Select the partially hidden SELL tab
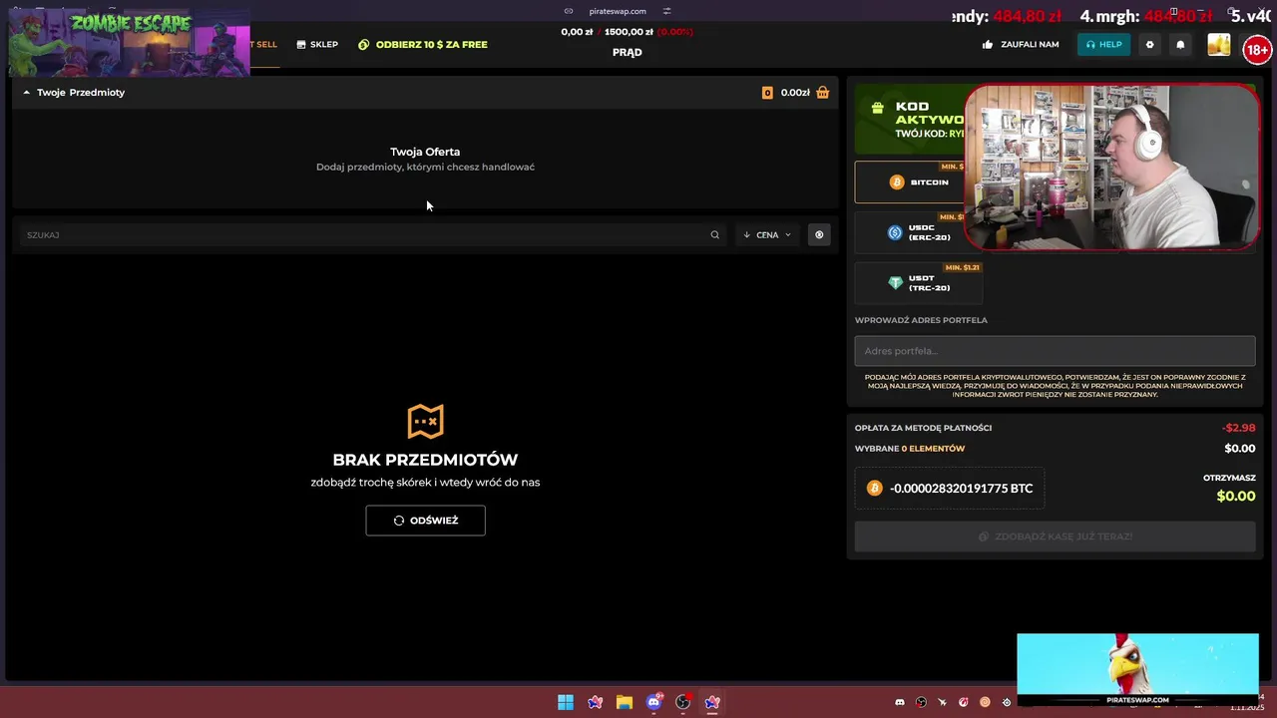 264,44
